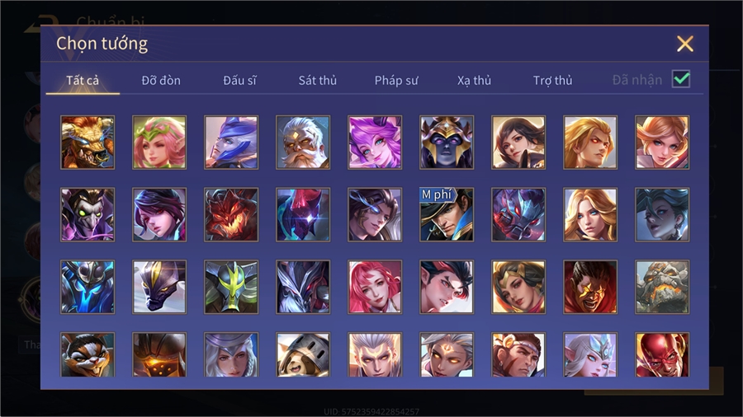Viewport: 743px width, 417px height.
Task: Open the Đấu sĩ tab
Action: point(239,81)
